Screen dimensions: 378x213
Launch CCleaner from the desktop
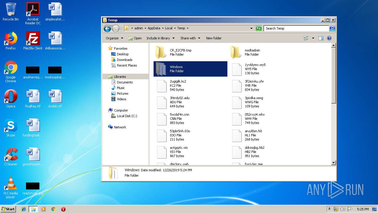pyautogui.click(x=11, y=156)
